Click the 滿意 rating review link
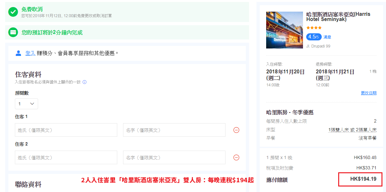The height and width of the screenshot is (192, 386). point(328,37)
